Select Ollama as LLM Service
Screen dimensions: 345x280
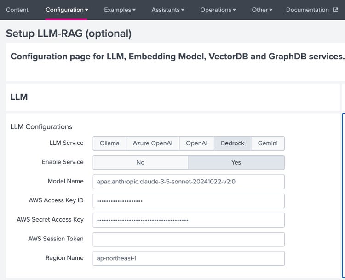pyautogui.click(x=109, y=143)
